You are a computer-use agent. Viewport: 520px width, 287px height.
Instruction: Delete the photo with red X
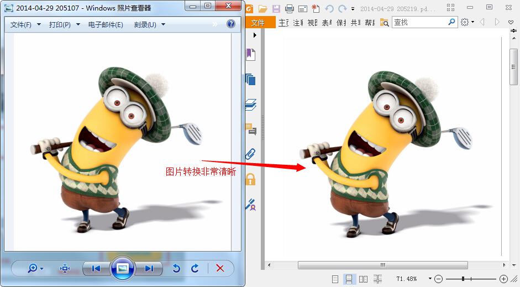pyautogui.click(x=220, y=268)
